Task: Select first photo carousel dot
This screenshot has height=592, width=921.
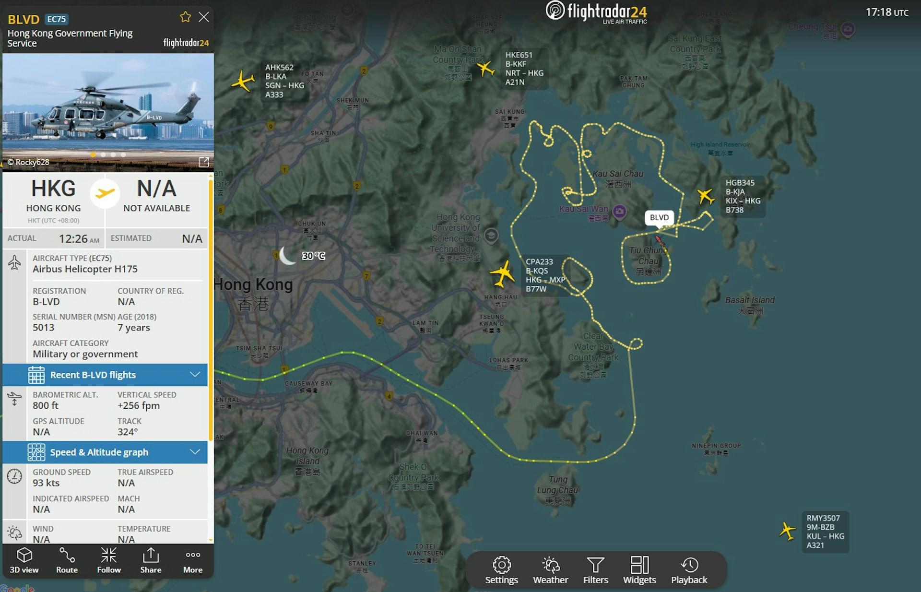Action: [x=93, y=155]
